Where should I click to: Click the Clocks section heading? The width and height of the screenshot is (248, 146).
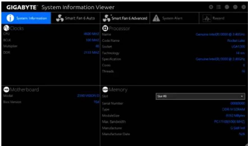click(x=17, y=28)
